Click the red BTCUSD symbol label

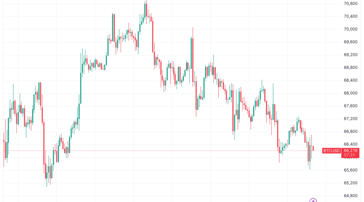[x=331, y=150]
